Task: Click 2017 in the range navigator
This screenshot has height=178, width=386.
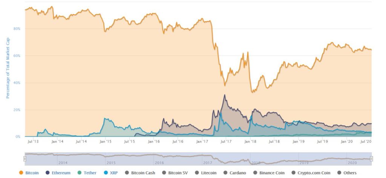Action: 207,163
